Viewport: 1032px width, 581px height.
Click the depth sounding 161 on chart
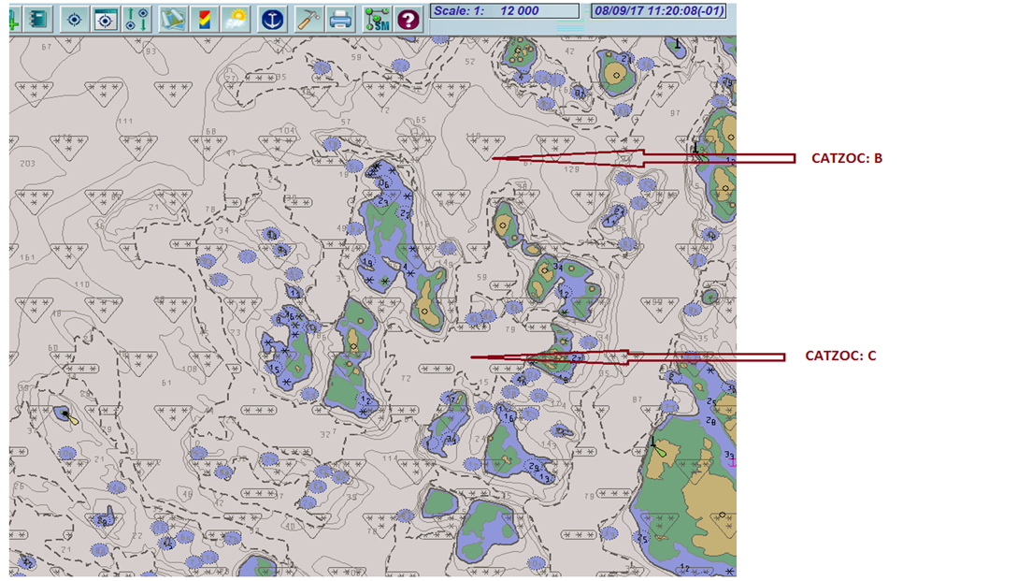click(x=26, y=257)
